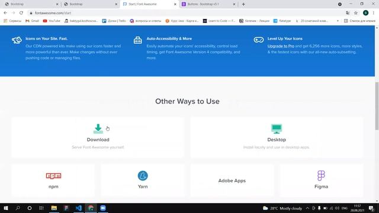Open the YouTube bookmark
This screenshot has height=213, width=379.
point(52,21)
